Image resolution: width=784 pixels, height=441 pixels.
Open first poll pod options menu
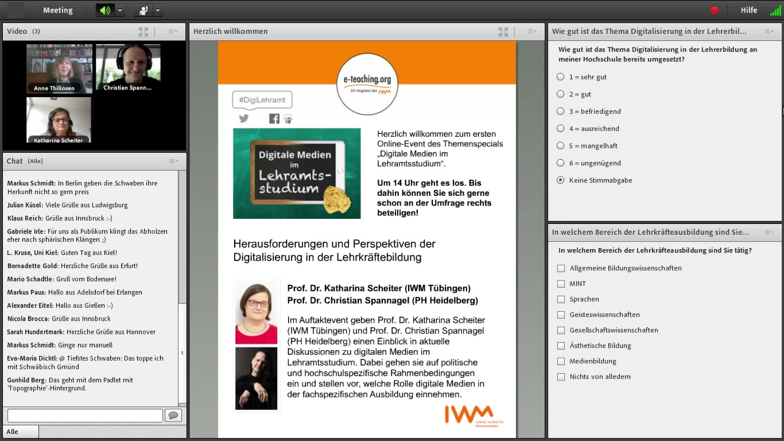(x=769, y=32)
